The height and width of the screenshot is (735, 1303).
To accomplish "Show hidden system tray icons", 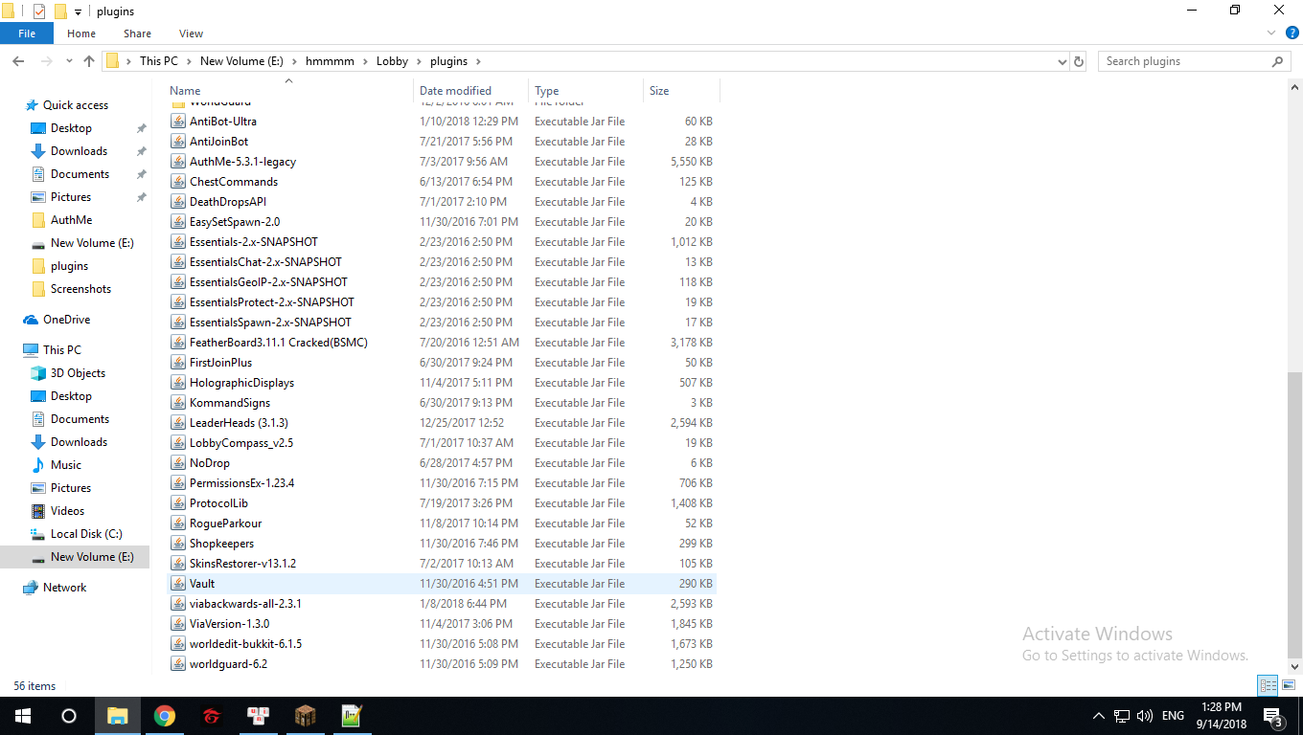I will coord(1098,715).
